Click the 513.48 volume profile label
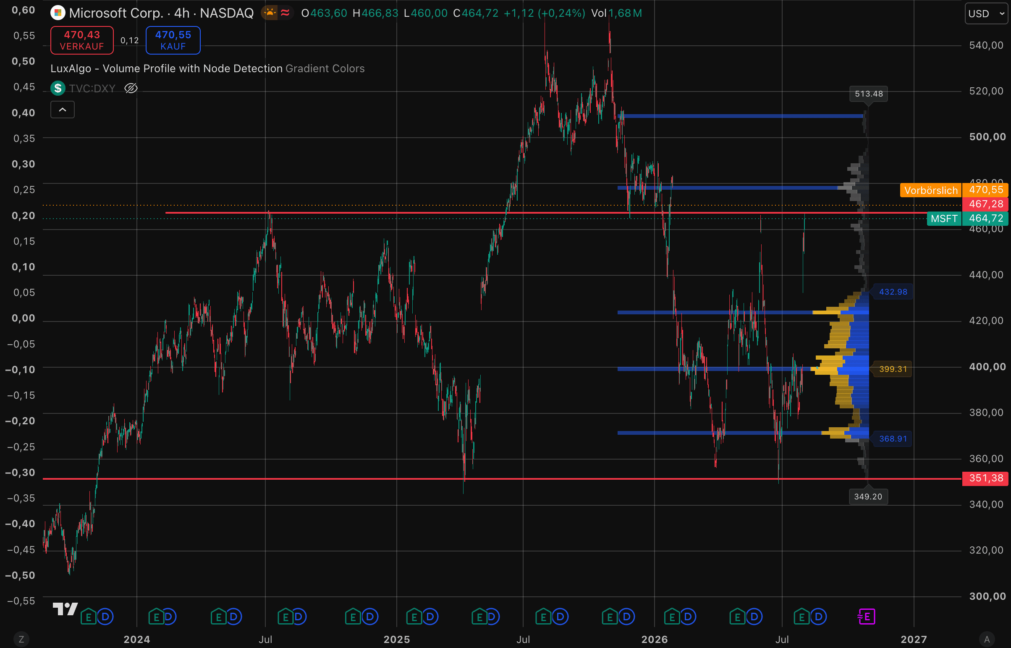The image size is (1011, 648). tap(869, 94)
